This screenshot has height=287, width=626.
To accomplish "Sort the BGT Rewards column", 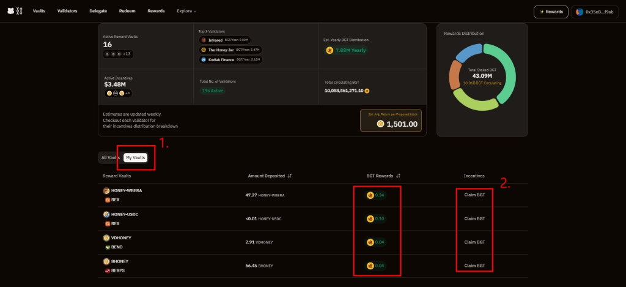I will point(398,176).
